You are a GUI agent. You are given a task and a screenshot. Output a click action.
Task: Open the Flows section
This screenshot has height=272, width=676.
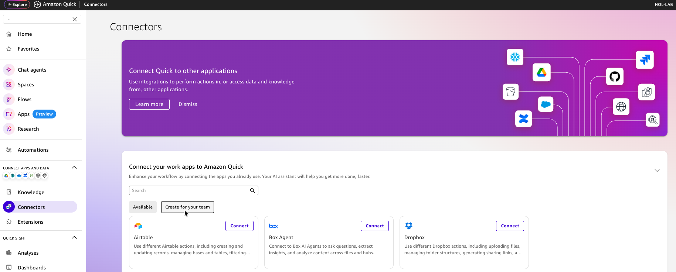[24, 99]
